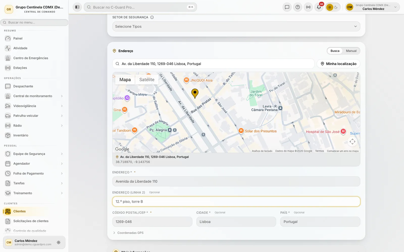This screenshot has height=252, width=404.
Task: Focus the Endereço (Linha 2) field
Action: tap(236, 202)
